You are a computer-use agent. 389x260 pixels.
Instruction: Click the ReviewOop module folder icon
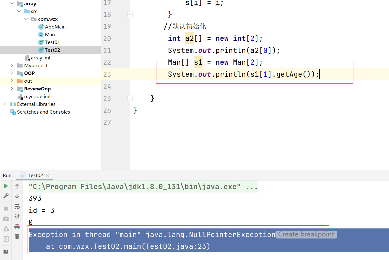(x=20, y=89)
